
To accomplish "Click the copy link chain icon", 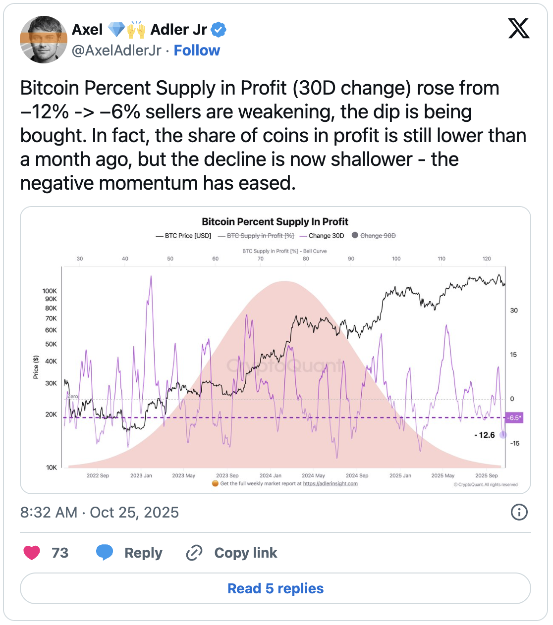I will tap(194, 553).
